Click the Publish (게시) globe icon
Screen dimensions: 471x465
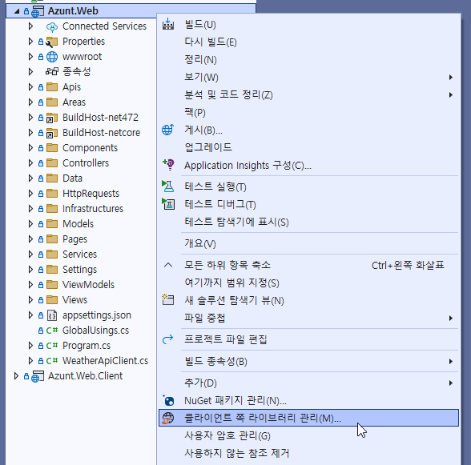point(168,130)
